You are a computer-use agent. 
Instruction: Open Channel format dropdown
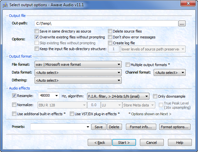(x=170, y=73)
